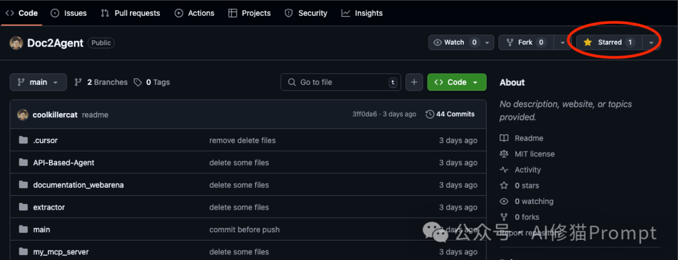Image resolution: width=678 pixels, height=260 pixels.
Task: Open the Insights tab
Action: tap(362, 13)
